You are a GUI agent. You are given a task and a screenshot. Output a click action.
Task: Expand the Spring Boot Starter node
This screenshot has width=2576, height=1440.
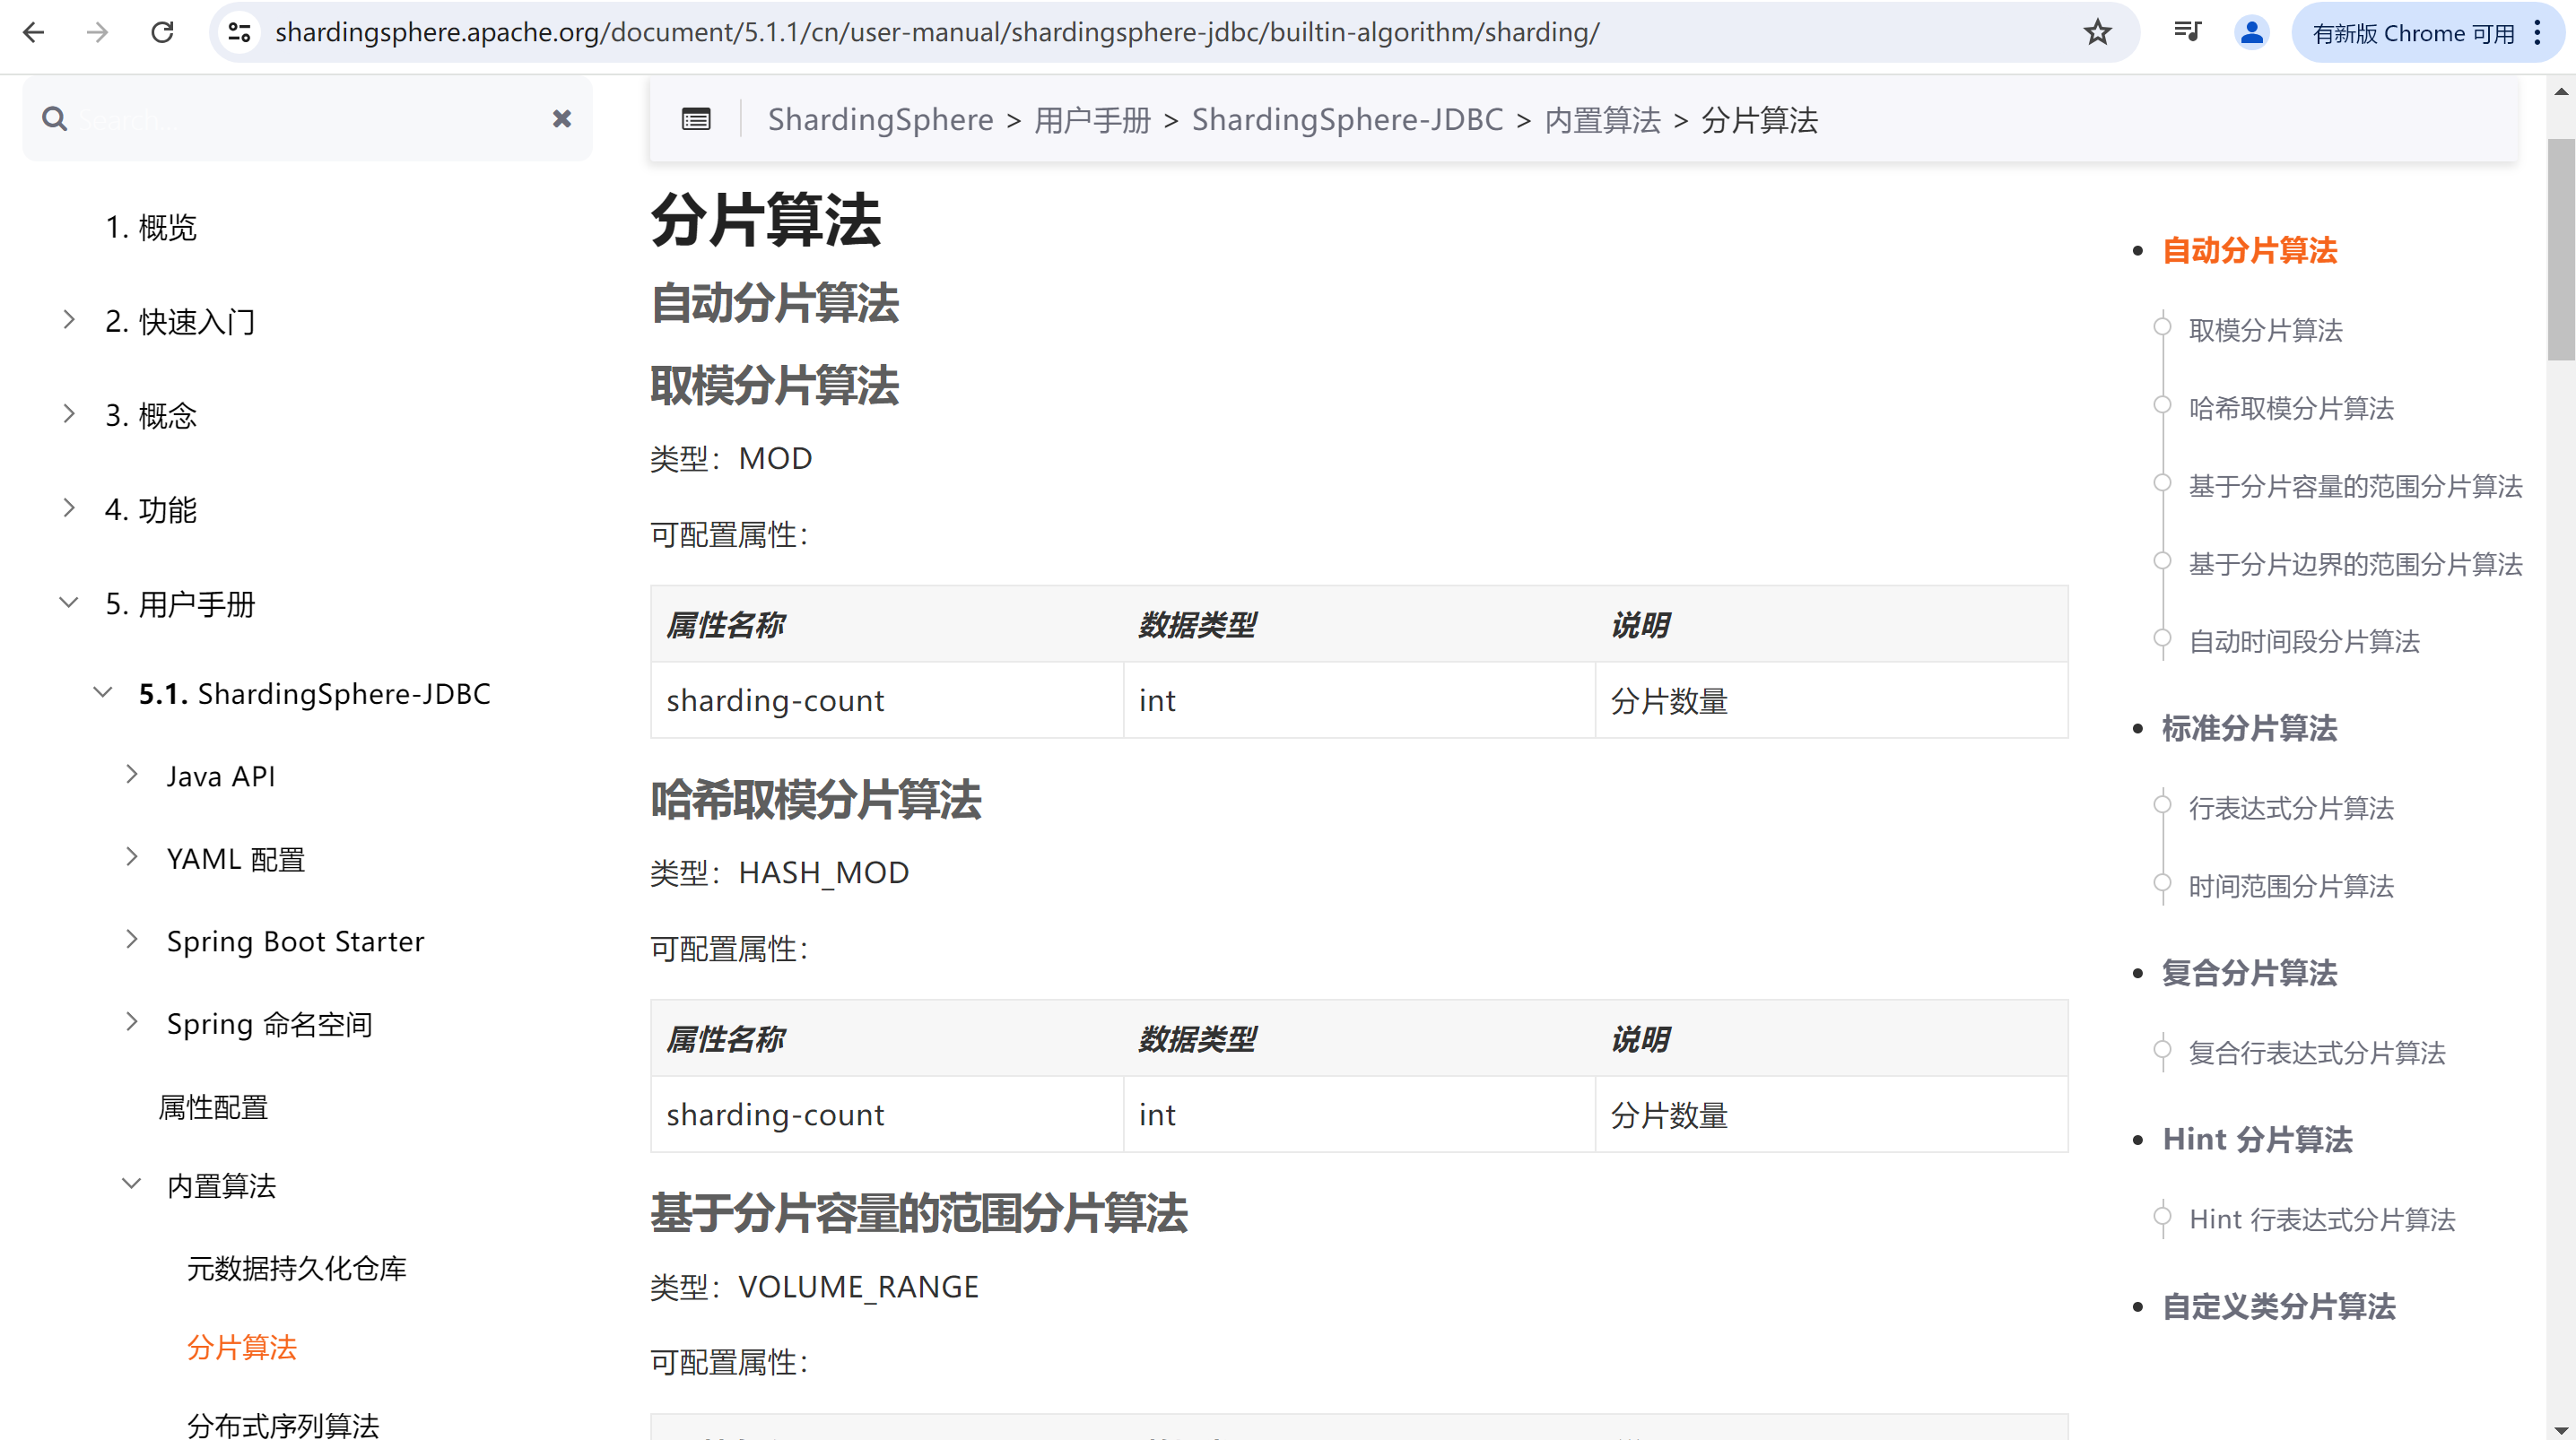click(132, 940)
